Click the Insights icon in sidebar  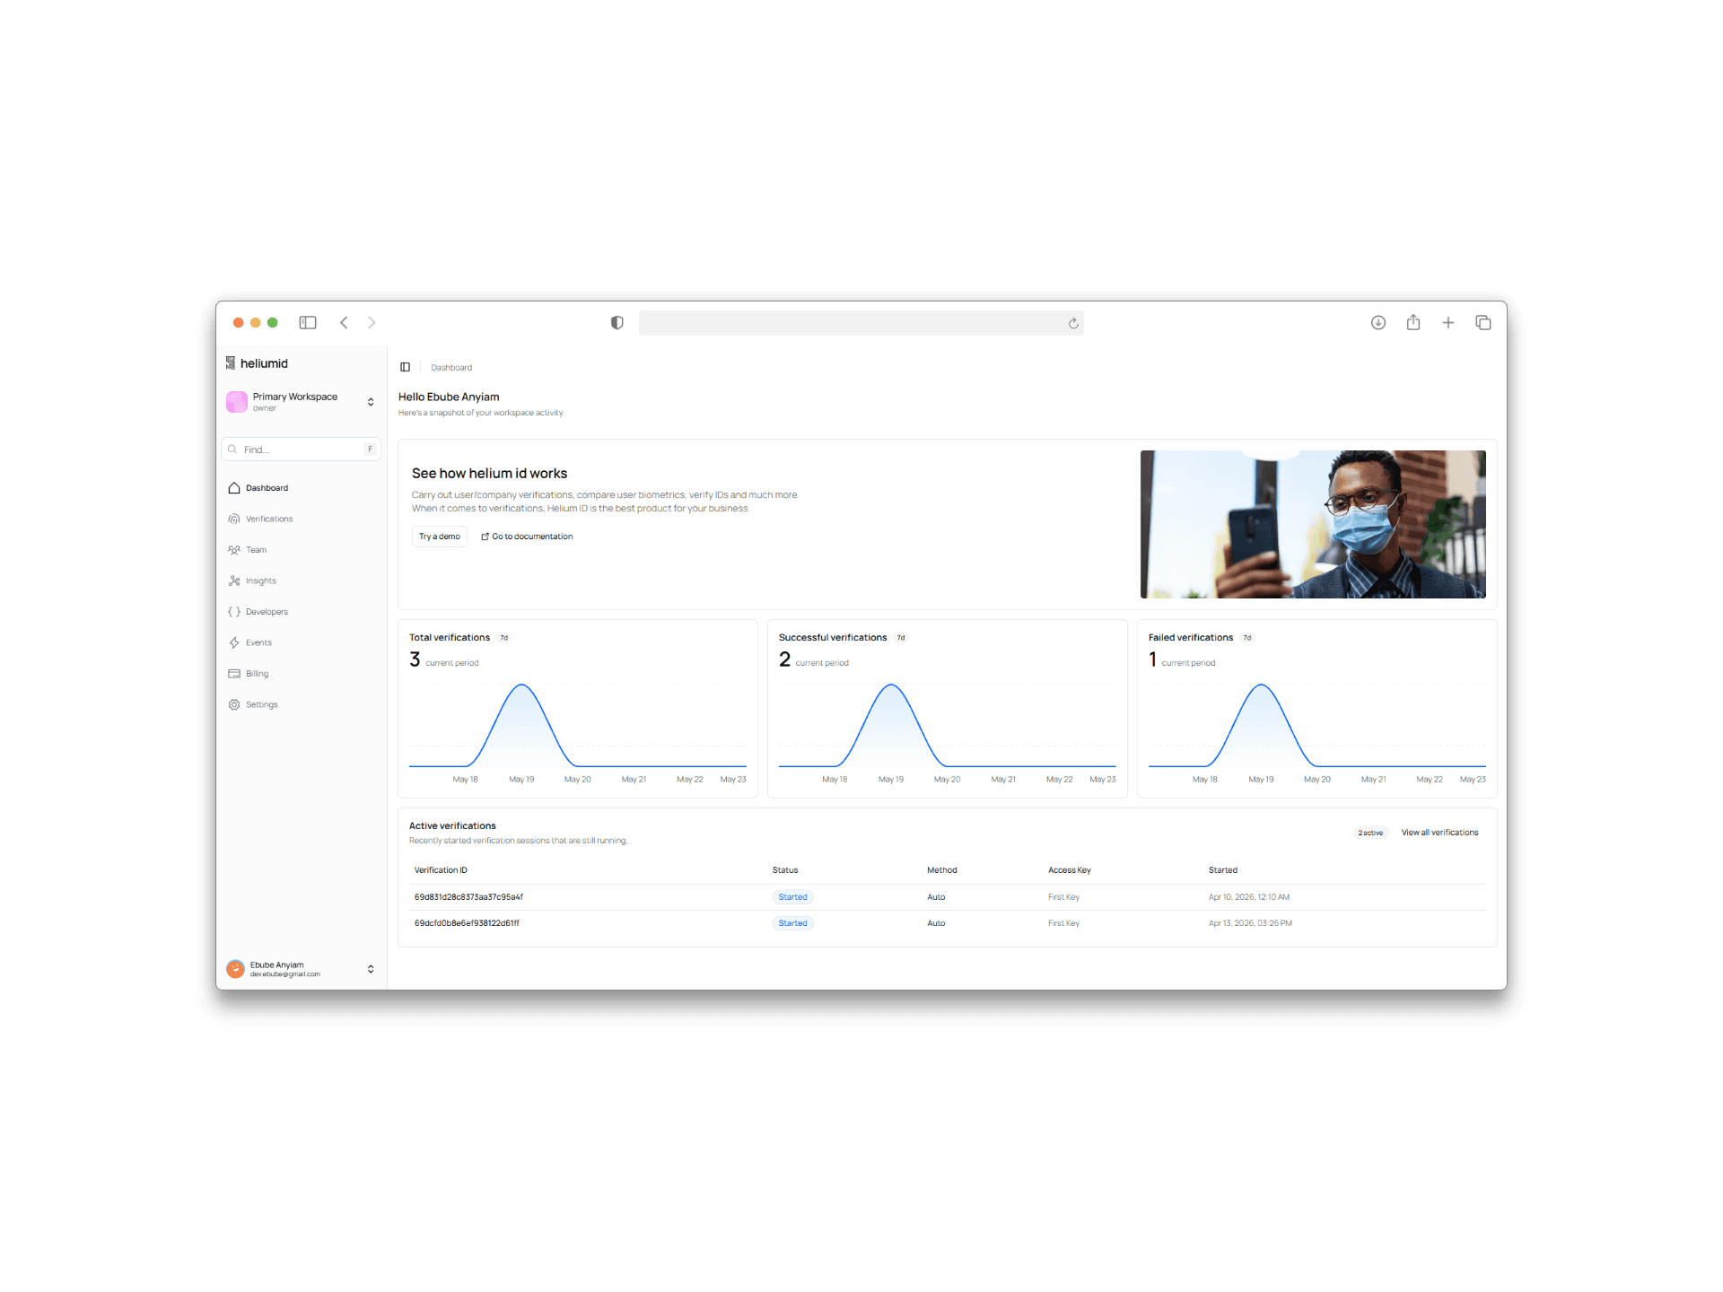(234, 581)
